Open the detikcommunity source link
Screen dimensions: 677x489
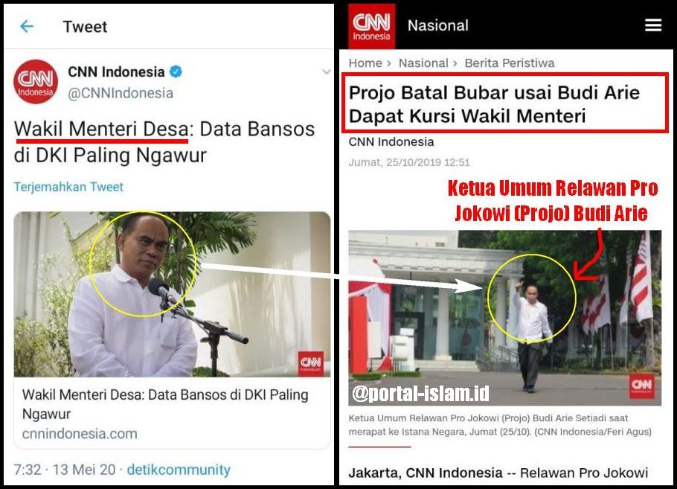pos(179,470)
